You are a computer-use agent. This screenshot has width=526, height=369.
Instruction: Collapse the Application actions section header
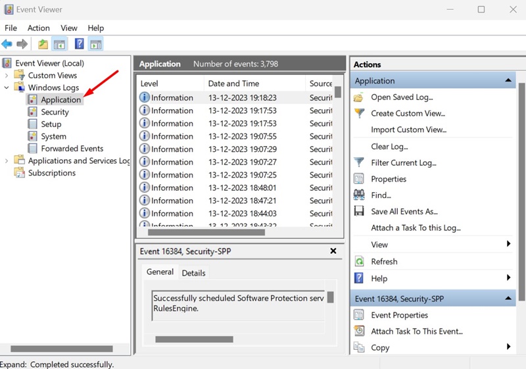(508, 80)
